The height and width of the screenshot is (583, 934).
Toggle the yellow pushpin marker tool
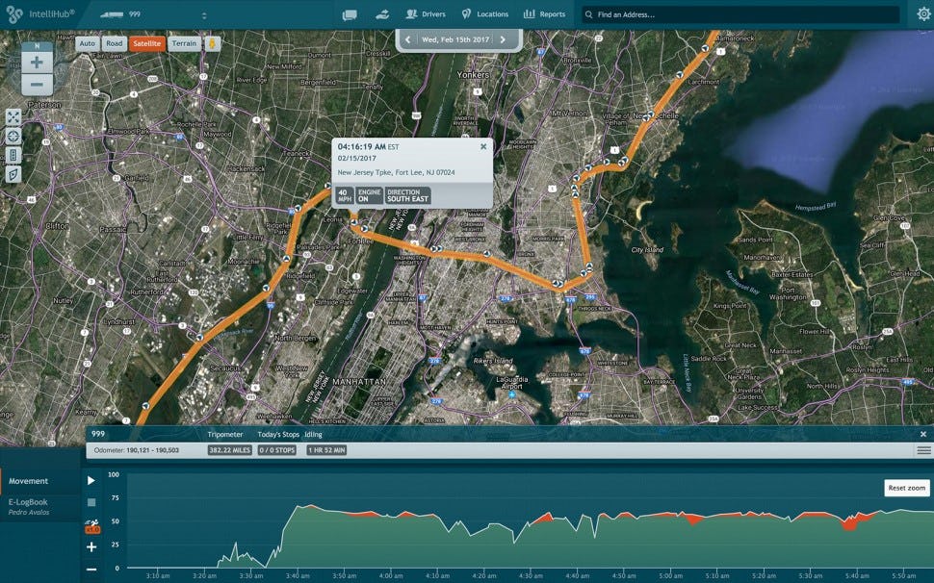click(212, 43)
